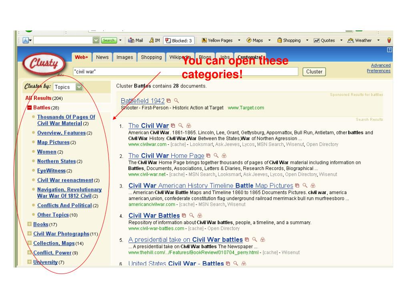The image size is (410, 308).
Task: Open the Overview, Features subcluster
Action: coord(61,133)
